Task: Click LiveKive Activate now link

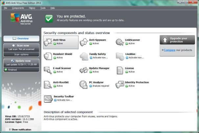Action: pyautogui.click(x=136, y=58)
